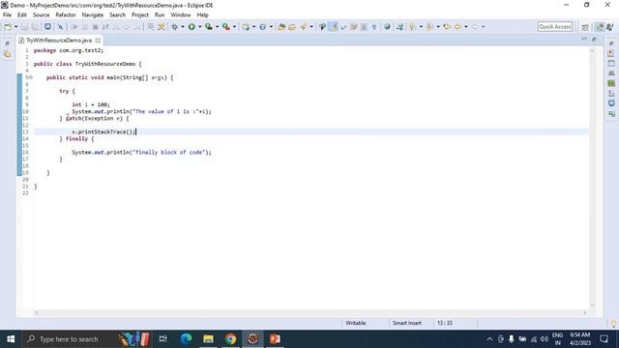Viewport: 619px width, 348px height.
Task: Open PowerPoint from the taskbar
Action: [x=275, y=339]
